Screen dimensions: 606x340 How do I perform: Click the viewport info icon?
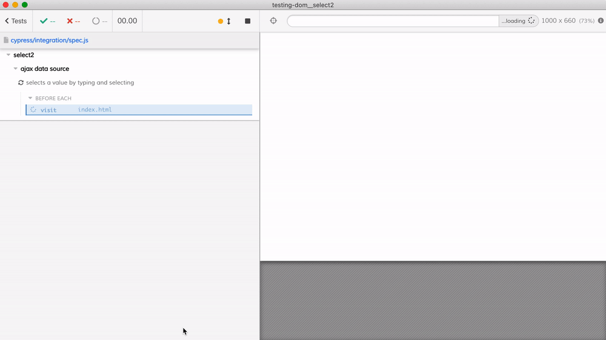[x=601, y=21]
